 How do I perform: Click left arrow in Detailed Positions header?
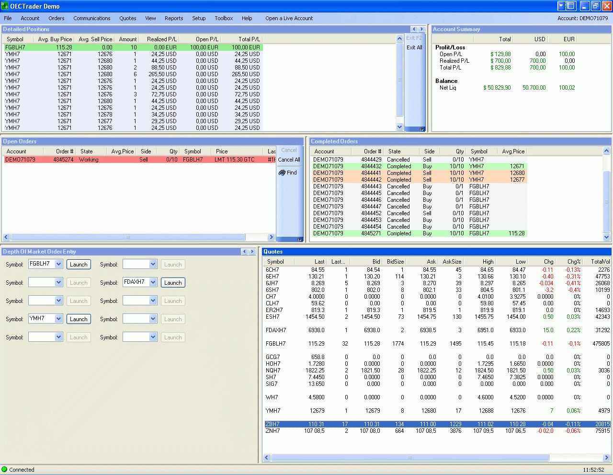[414, 29]
